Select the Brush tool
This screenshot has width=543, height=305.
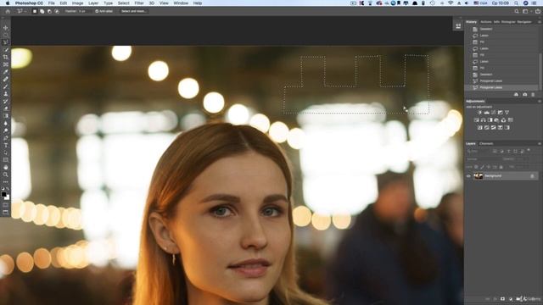pyautogui.click(x=6, y=86)
